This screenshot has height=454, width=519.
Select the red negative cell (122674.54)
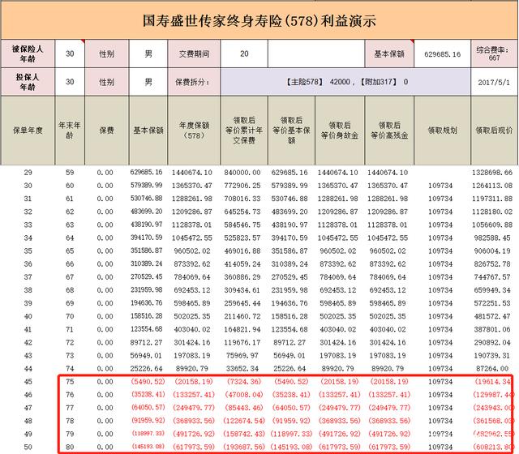click(244, 421)
